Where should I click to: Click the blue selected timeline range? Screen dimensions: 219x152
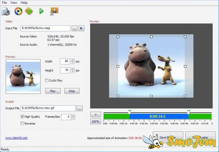point(159,117)
